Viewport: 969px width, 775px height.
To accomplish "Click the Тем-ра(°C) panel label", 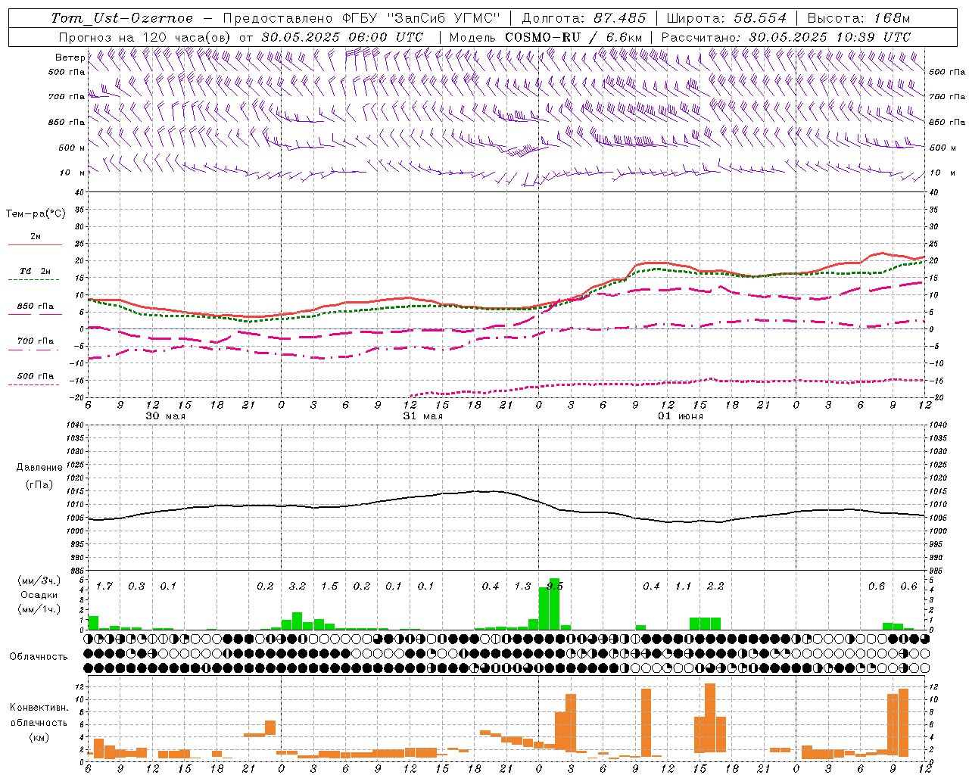I will (x=36, y=214).
